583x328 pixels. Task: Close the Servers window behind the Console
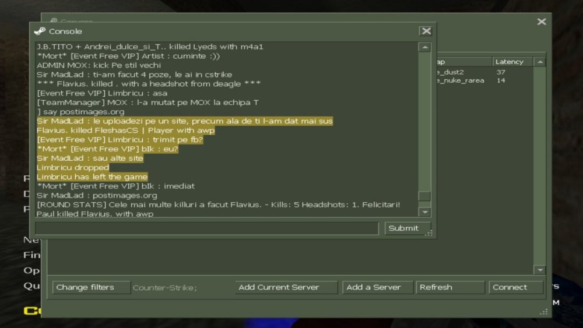click(542, 22)
